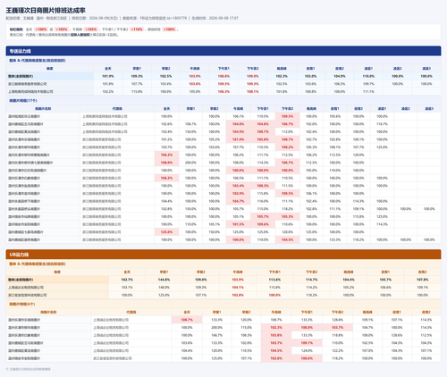Click the 122.2% 下午茶2 cell in UB table

337,351
